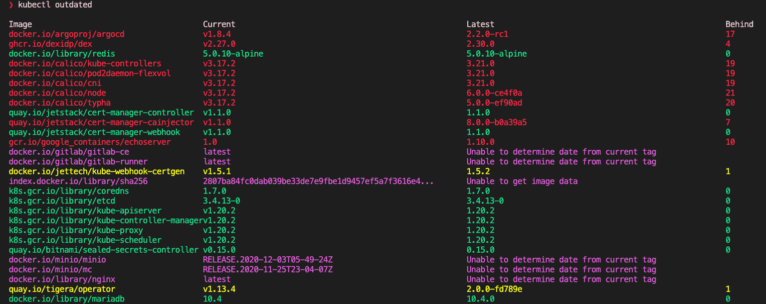Click quay.io/tigera/operator image name
Image resolution: width=766 pixels, height=304 pixels.
(62, 289)
